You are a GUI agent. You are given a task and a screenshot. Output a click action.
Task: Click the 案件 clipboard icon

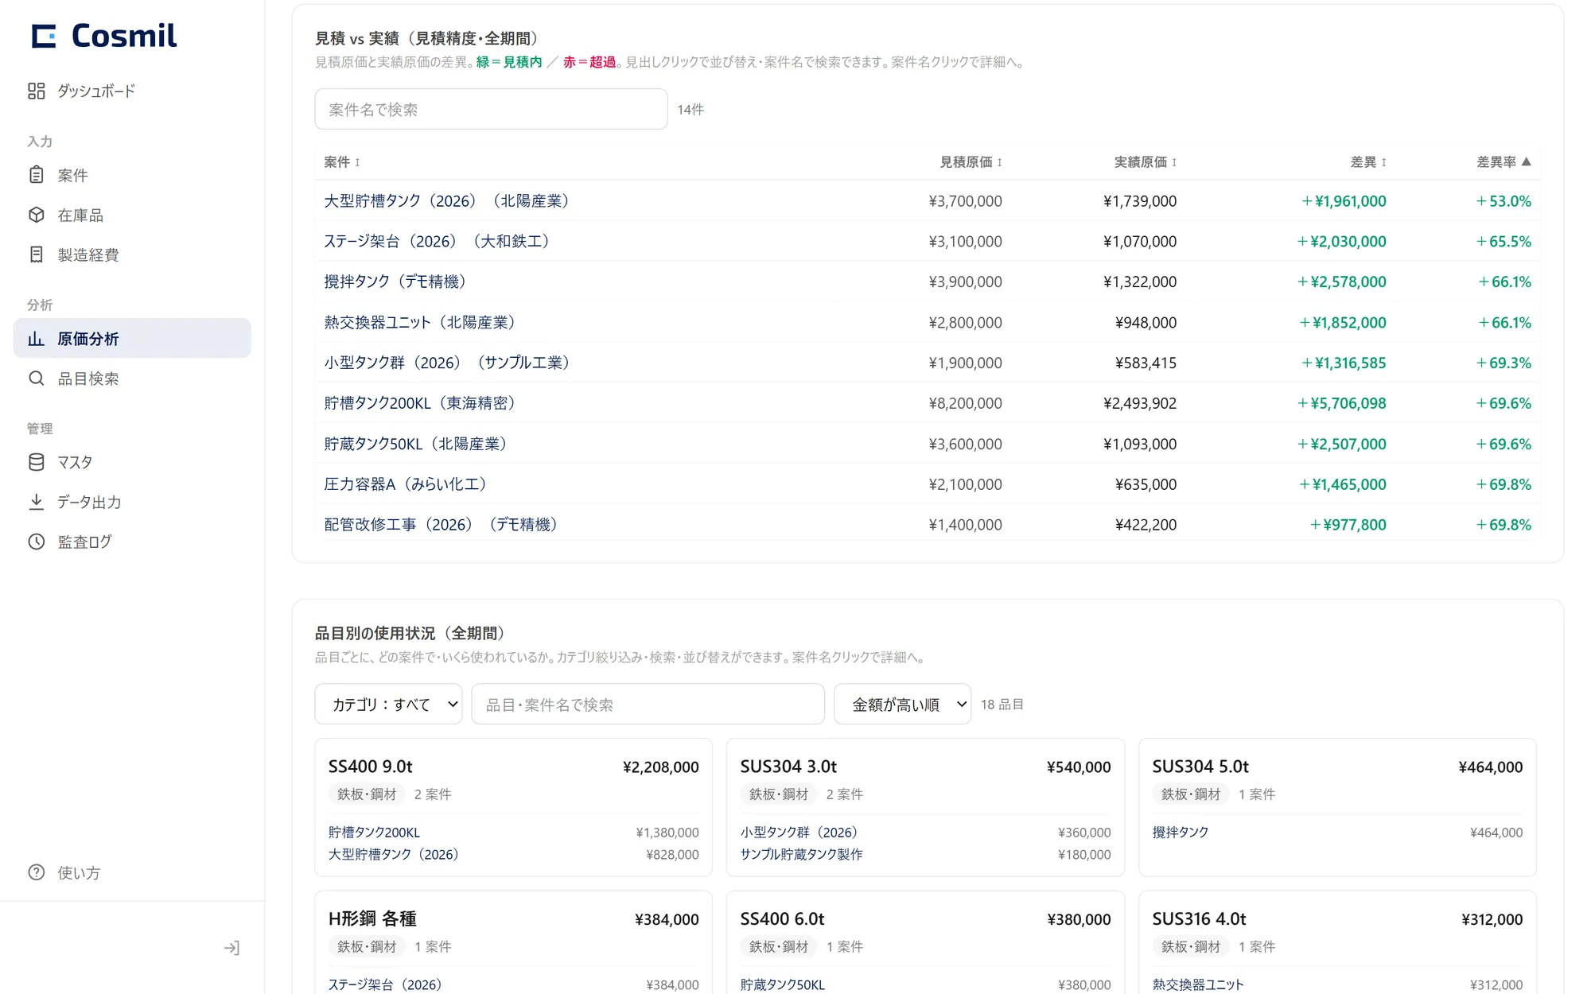click(x=37, y=175)
